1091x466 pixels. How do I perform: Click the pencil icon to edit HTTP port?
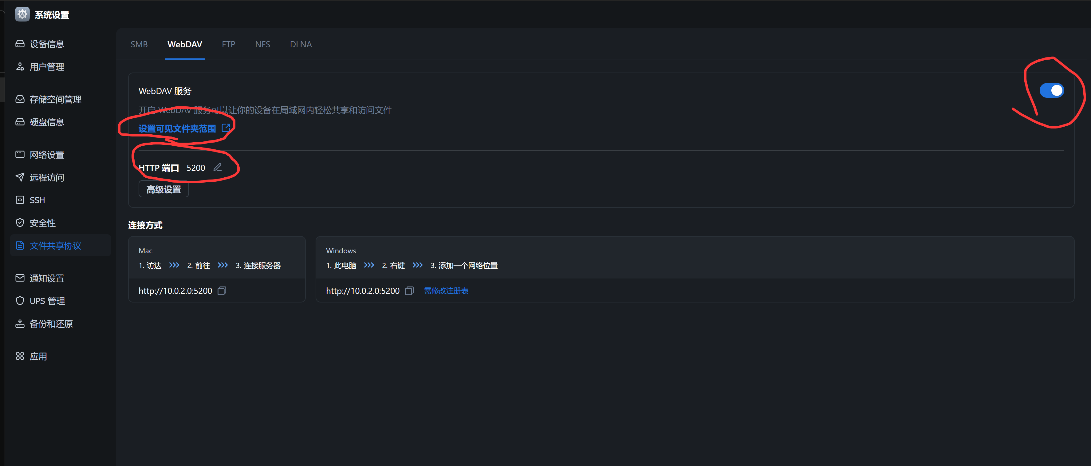click(x=217, y=167)
